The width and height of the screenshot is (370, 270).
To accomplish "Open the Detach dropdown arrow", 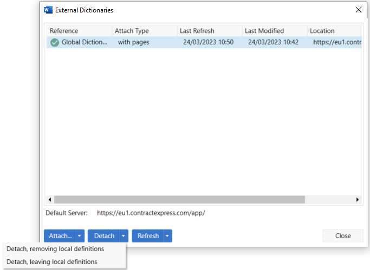I will 124,236.
